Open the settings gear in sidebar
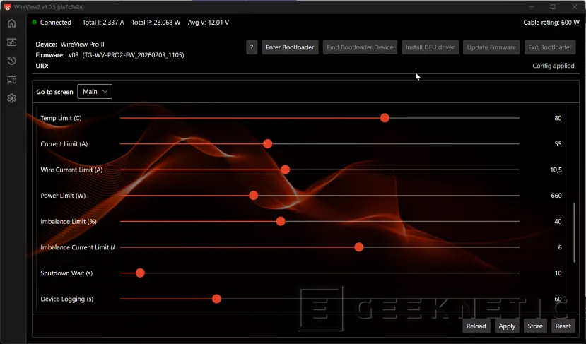 pos(11,98)
